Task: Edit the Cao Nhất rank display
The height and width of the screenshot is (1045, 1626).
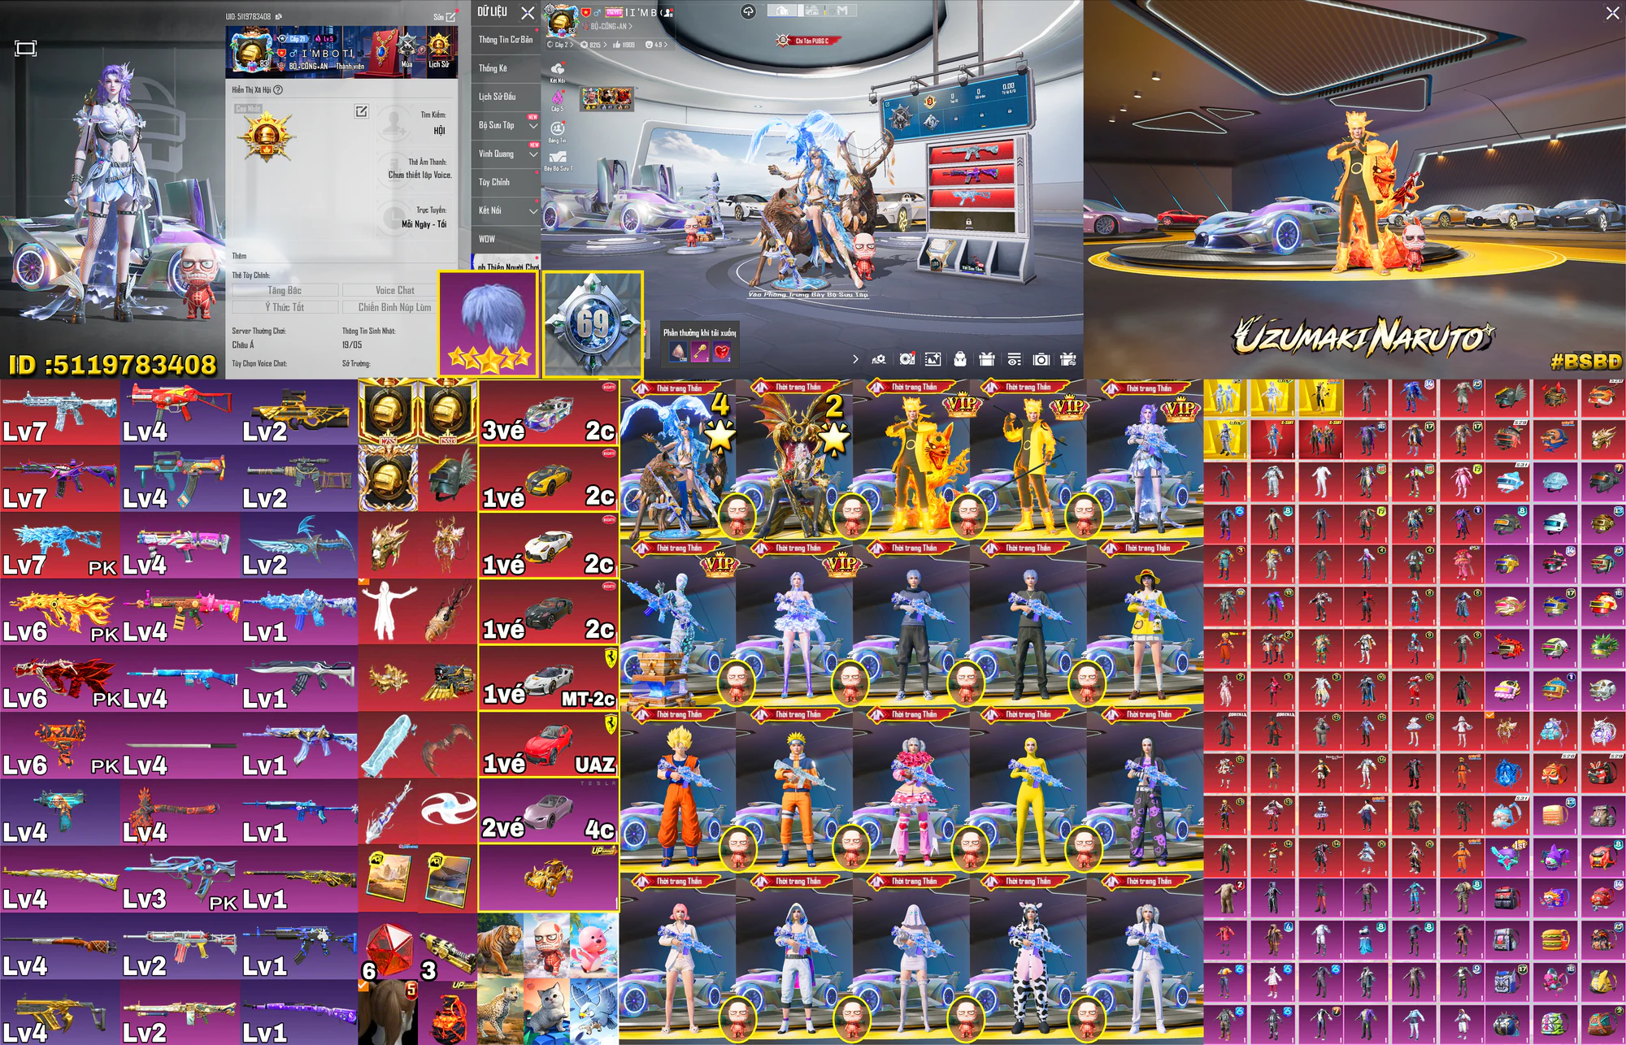Action: click(x=361, y=111)
